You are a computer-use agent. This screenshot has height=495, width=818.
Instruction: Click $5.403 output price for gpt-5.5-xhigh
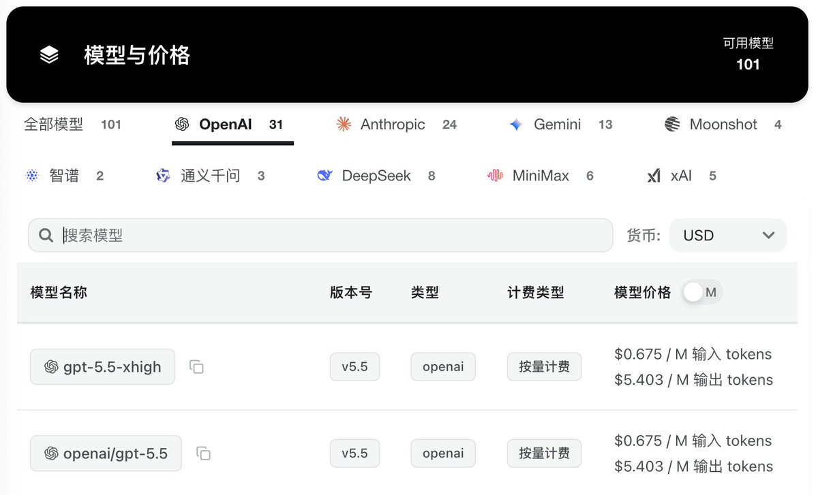pyautogui.click(x=694, y=380)
